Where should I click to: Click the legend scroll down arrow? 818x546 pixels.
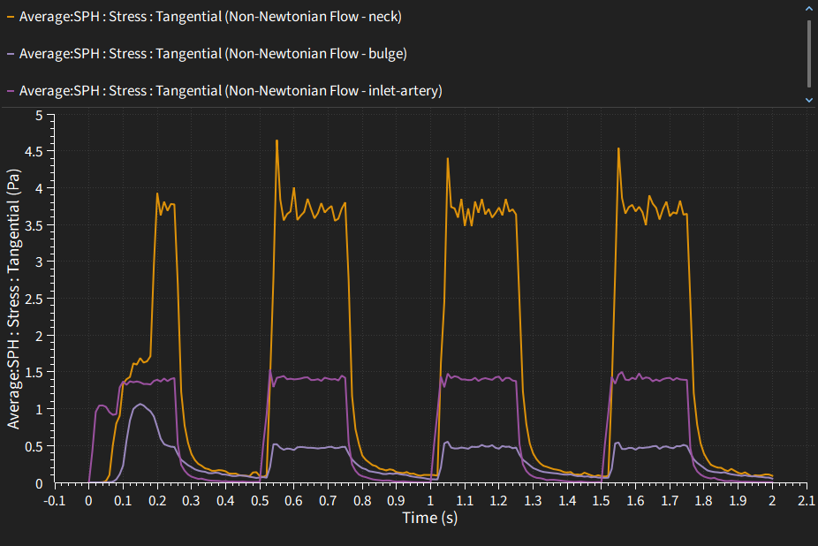[809, 100]
